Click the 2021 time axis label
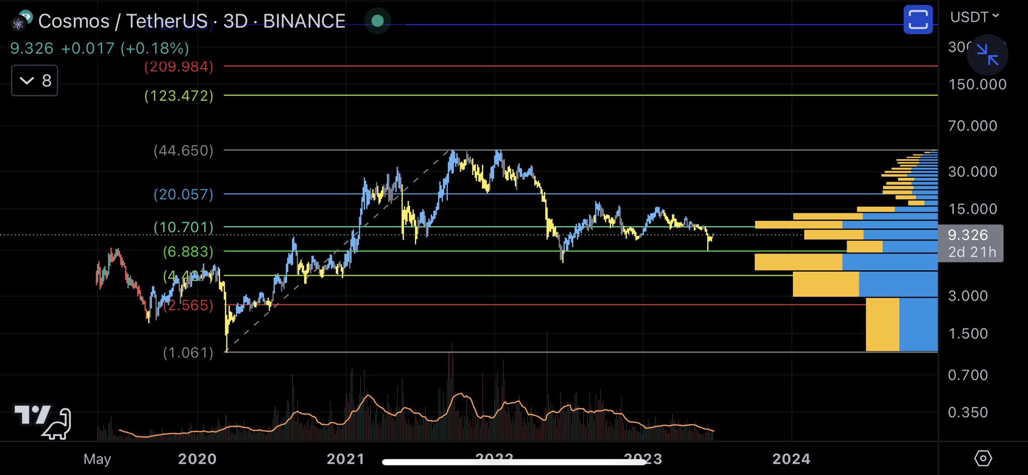 (x=345, y=458)
